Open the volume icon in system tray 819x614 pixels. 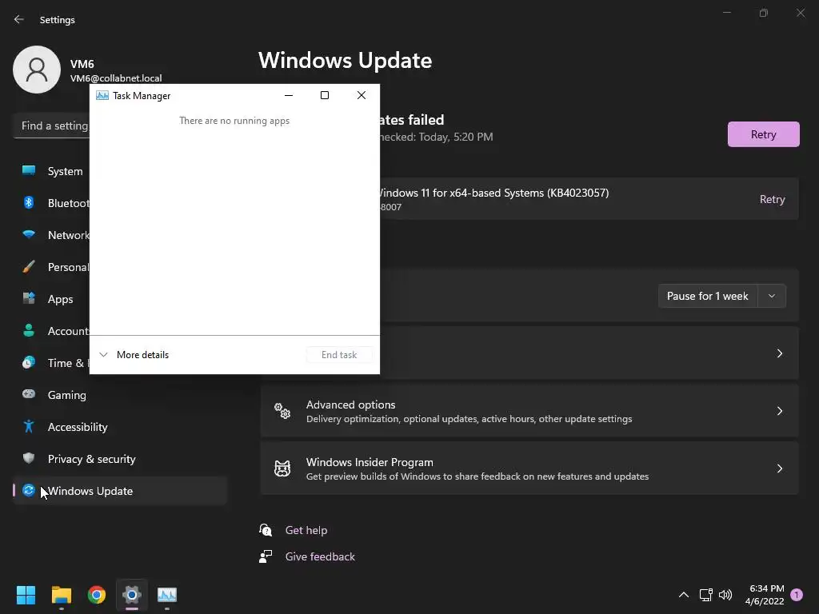(725, 595)
